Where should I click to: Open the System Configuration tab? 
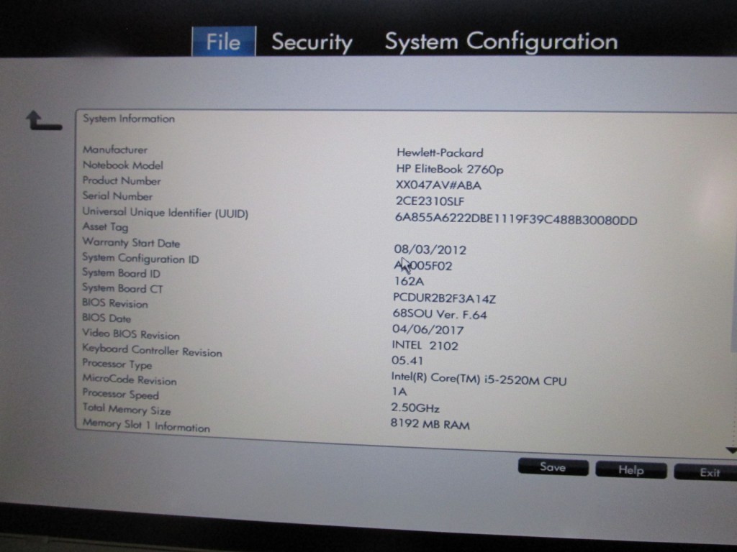[x=501, y=41]
